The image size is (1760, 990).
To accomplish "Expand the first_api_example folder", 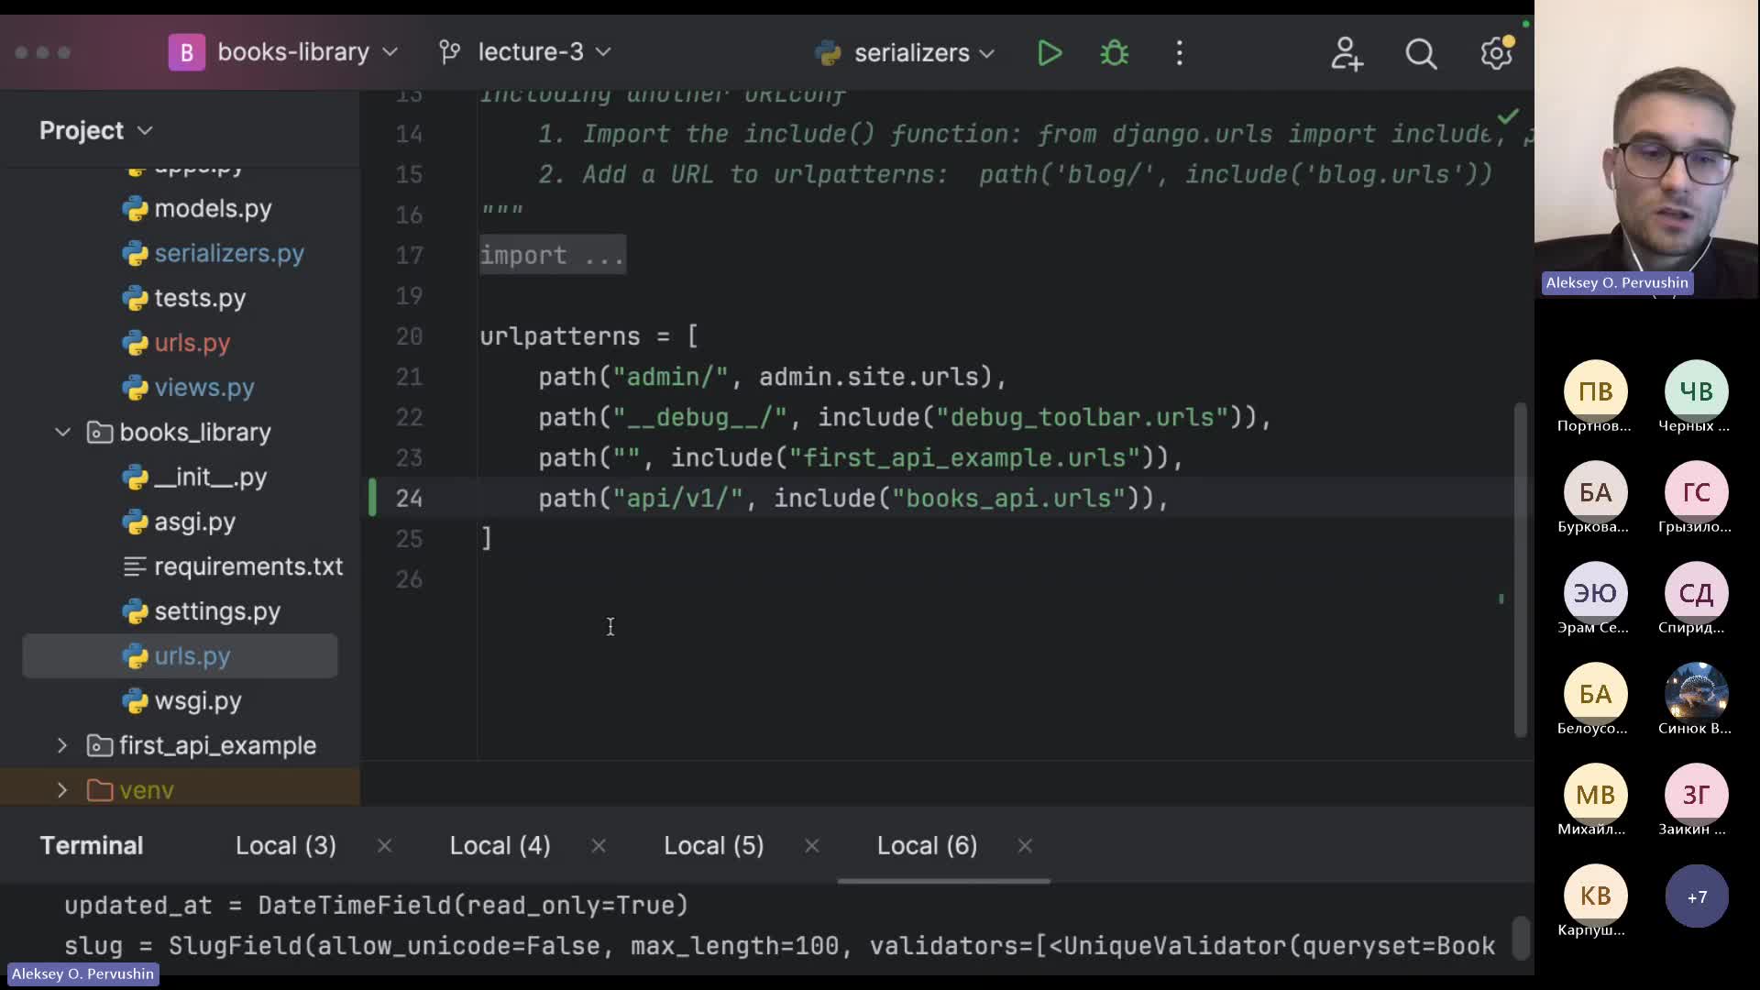I will coord(62,745).
